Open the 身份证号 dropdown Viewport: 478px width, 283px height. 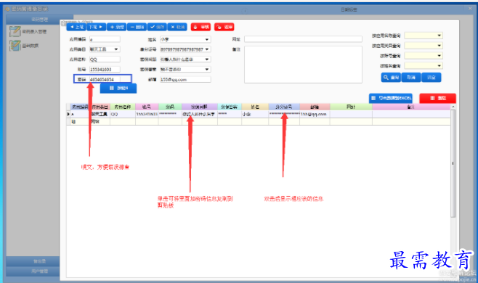(x=185, y=49)
